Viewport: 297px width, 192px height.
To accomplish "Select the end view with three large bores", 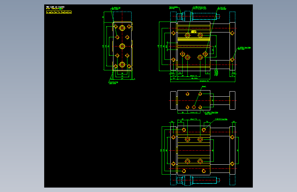I will pos(122,46).
